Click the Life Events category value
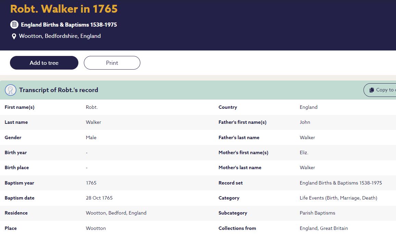 [x=338, y=198]
